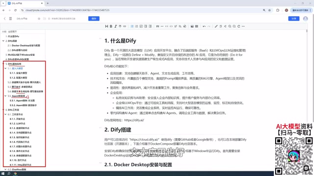Insert a horizontal rule line

pos(162,26)
